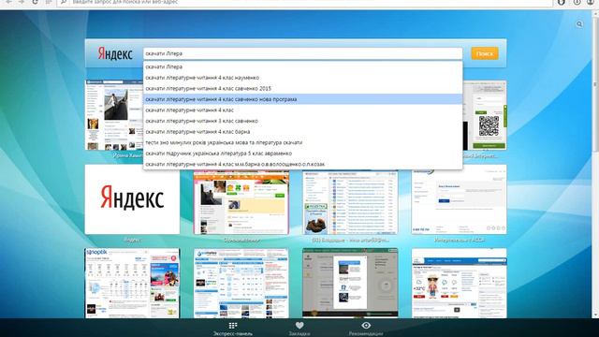Open the weather forecast tile beside sinoptik

(x=241, y=283)
